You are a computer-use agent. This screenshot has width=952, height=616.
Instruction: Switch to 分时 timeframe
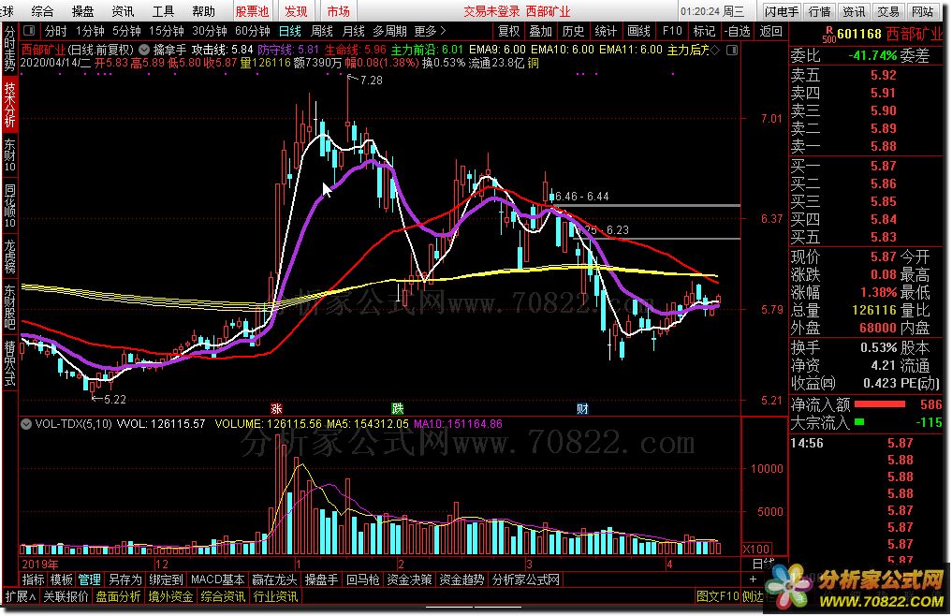[56, 30]
